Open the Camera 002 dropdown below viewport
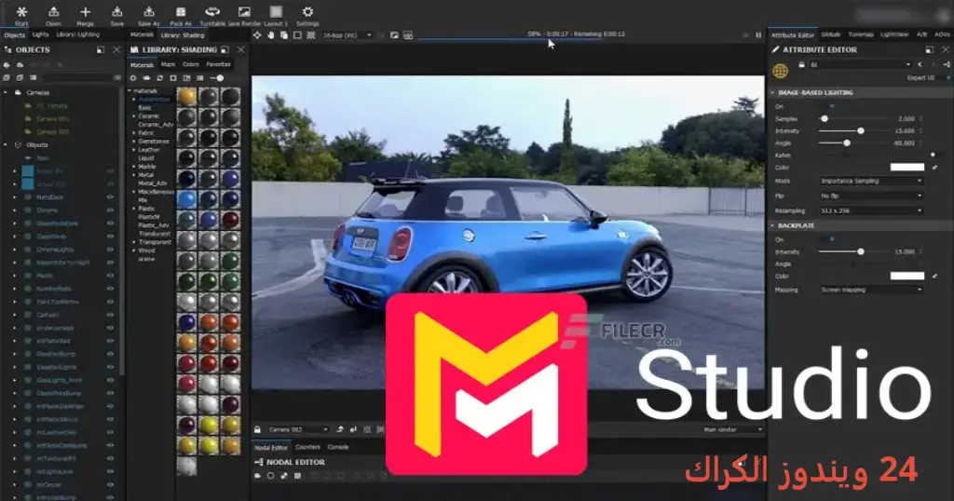The width and height of the screenshot is (954, 501). [x=297, y=430]
